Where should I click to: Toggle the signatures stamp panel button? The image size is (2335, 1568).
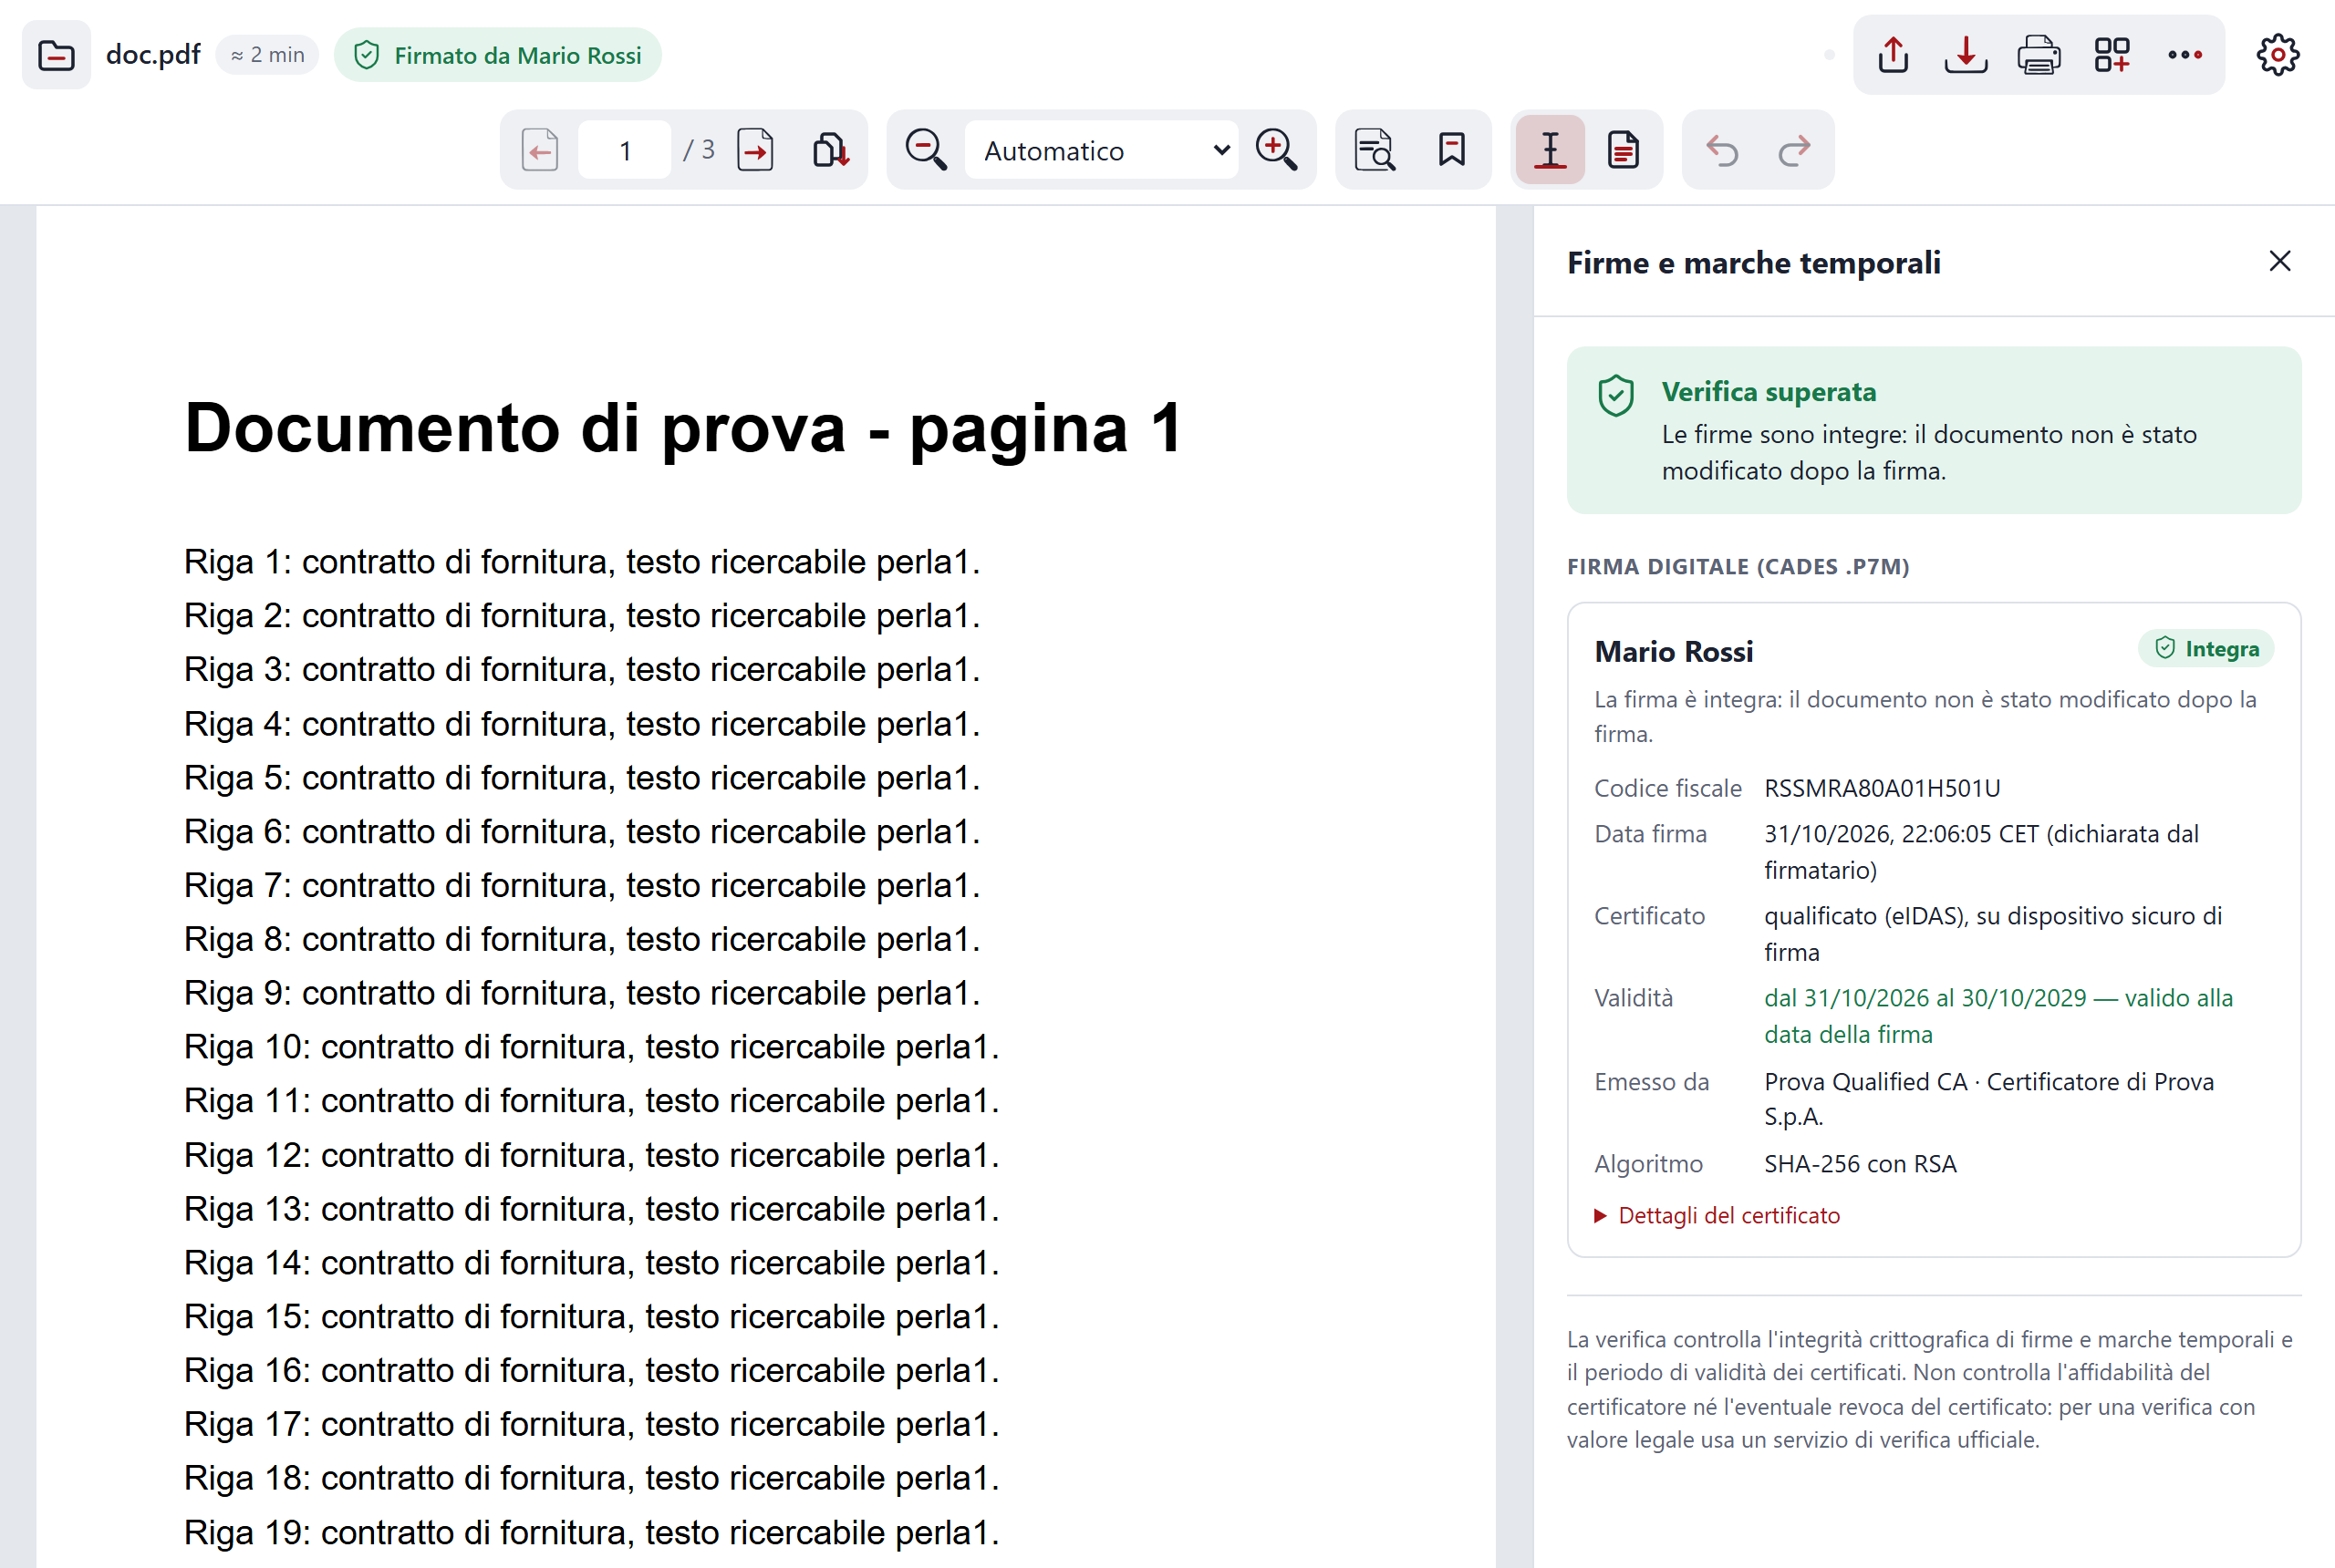1550,150
